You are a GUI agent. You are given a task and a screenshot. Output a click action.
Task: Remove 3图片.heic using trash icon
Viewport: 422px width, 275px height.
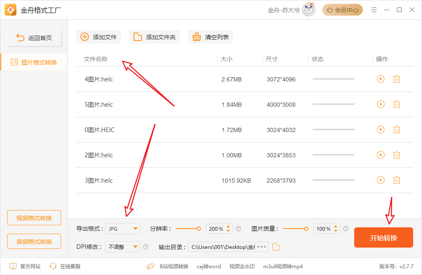click(396, 180)
